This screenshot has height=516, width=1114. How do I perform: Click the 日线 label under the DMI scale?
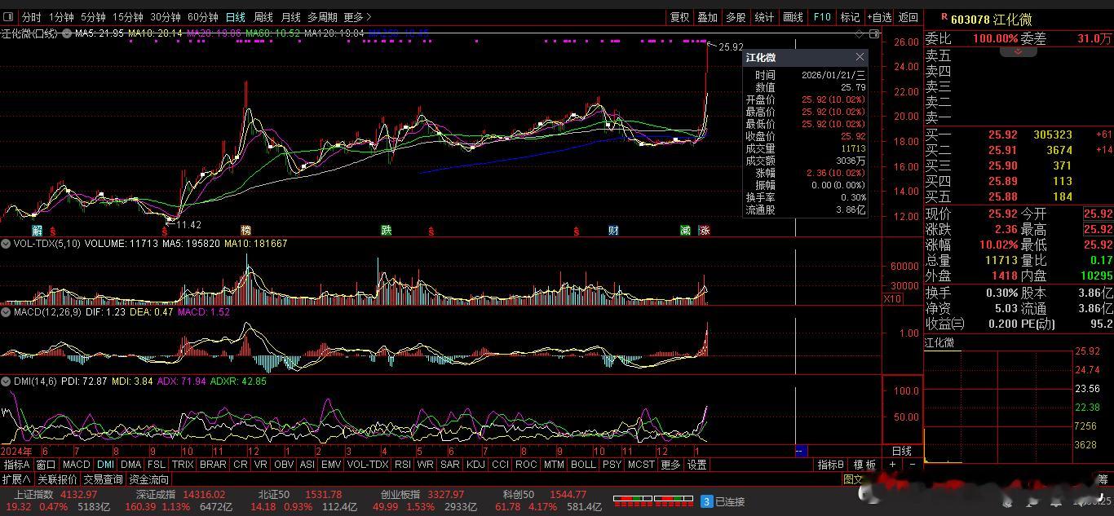coord(902,451)
